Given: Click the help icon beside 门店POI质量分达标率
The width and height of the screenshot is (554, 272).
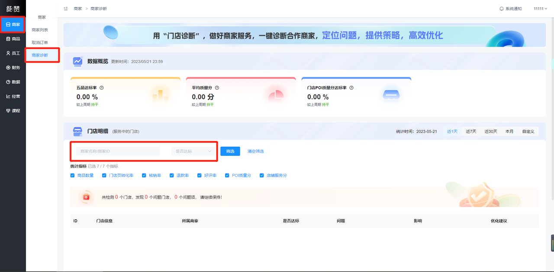Looking at the screenshot, I should tap(351, 88).
